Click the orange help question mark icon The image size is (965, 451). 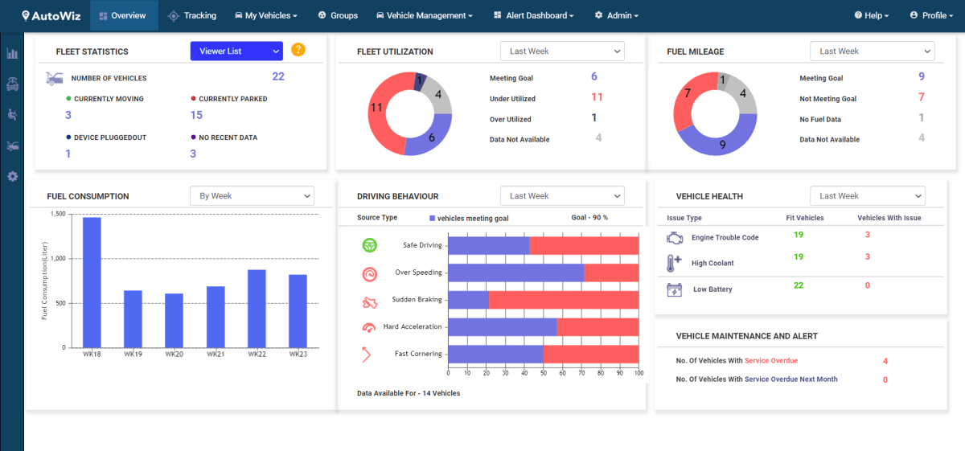[298, 50]
